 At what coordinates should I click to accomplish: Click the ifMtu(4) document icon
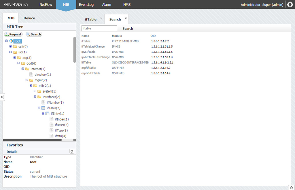coord(52,136)
